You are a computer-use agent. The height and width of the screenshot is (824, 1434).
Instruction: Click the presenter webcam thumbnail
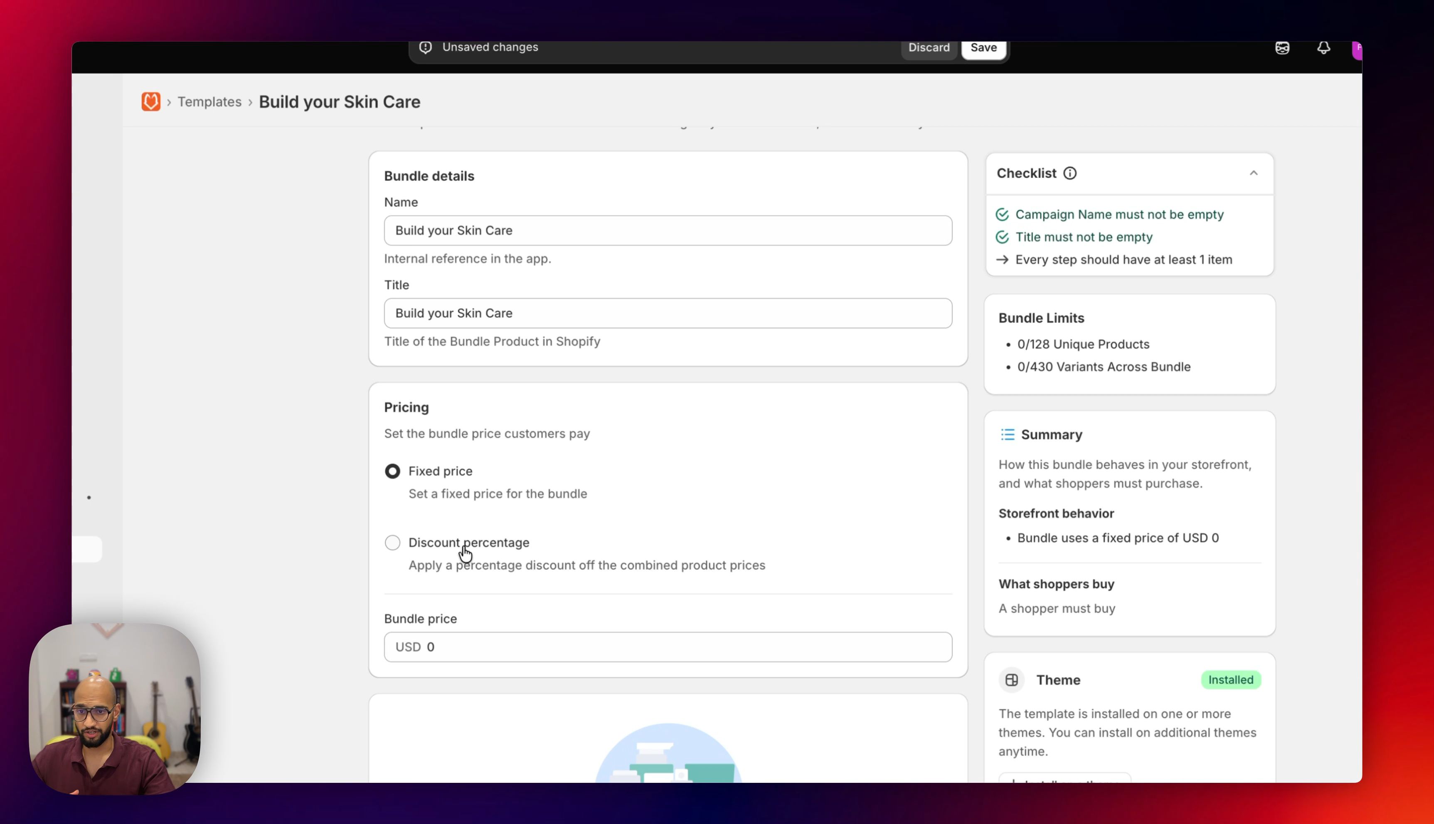(114, 709)
